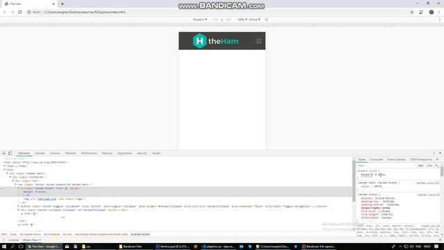Close the DevTools panel
The image size is (444, 250).
(x=440, y=153)
